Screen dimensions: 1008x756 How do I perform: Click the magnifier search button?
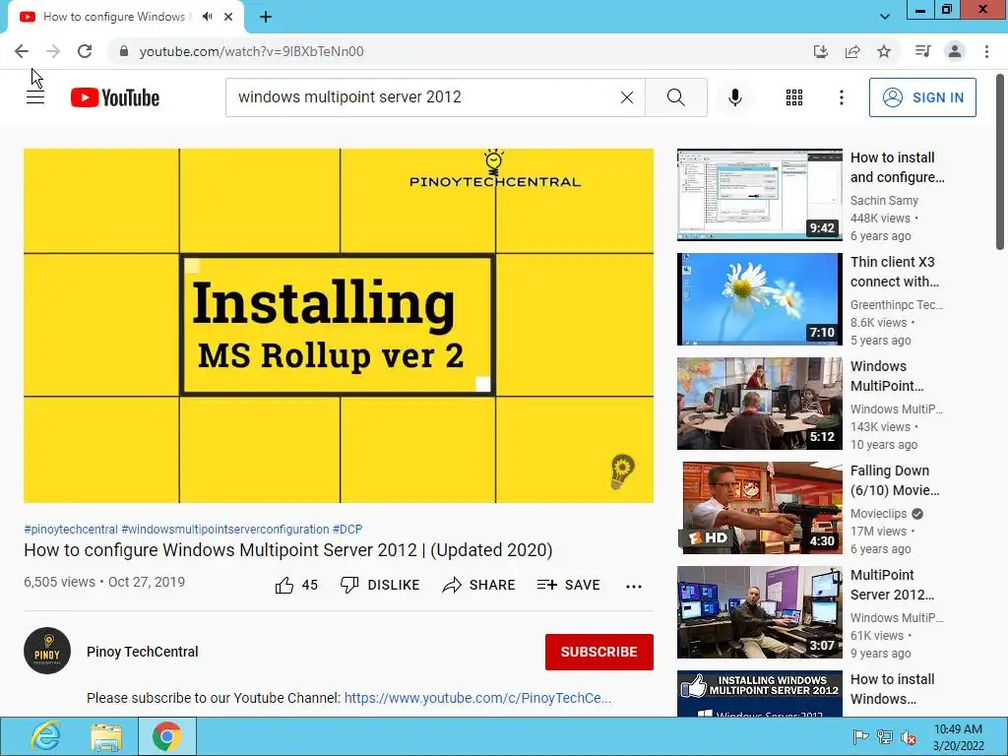675,97
